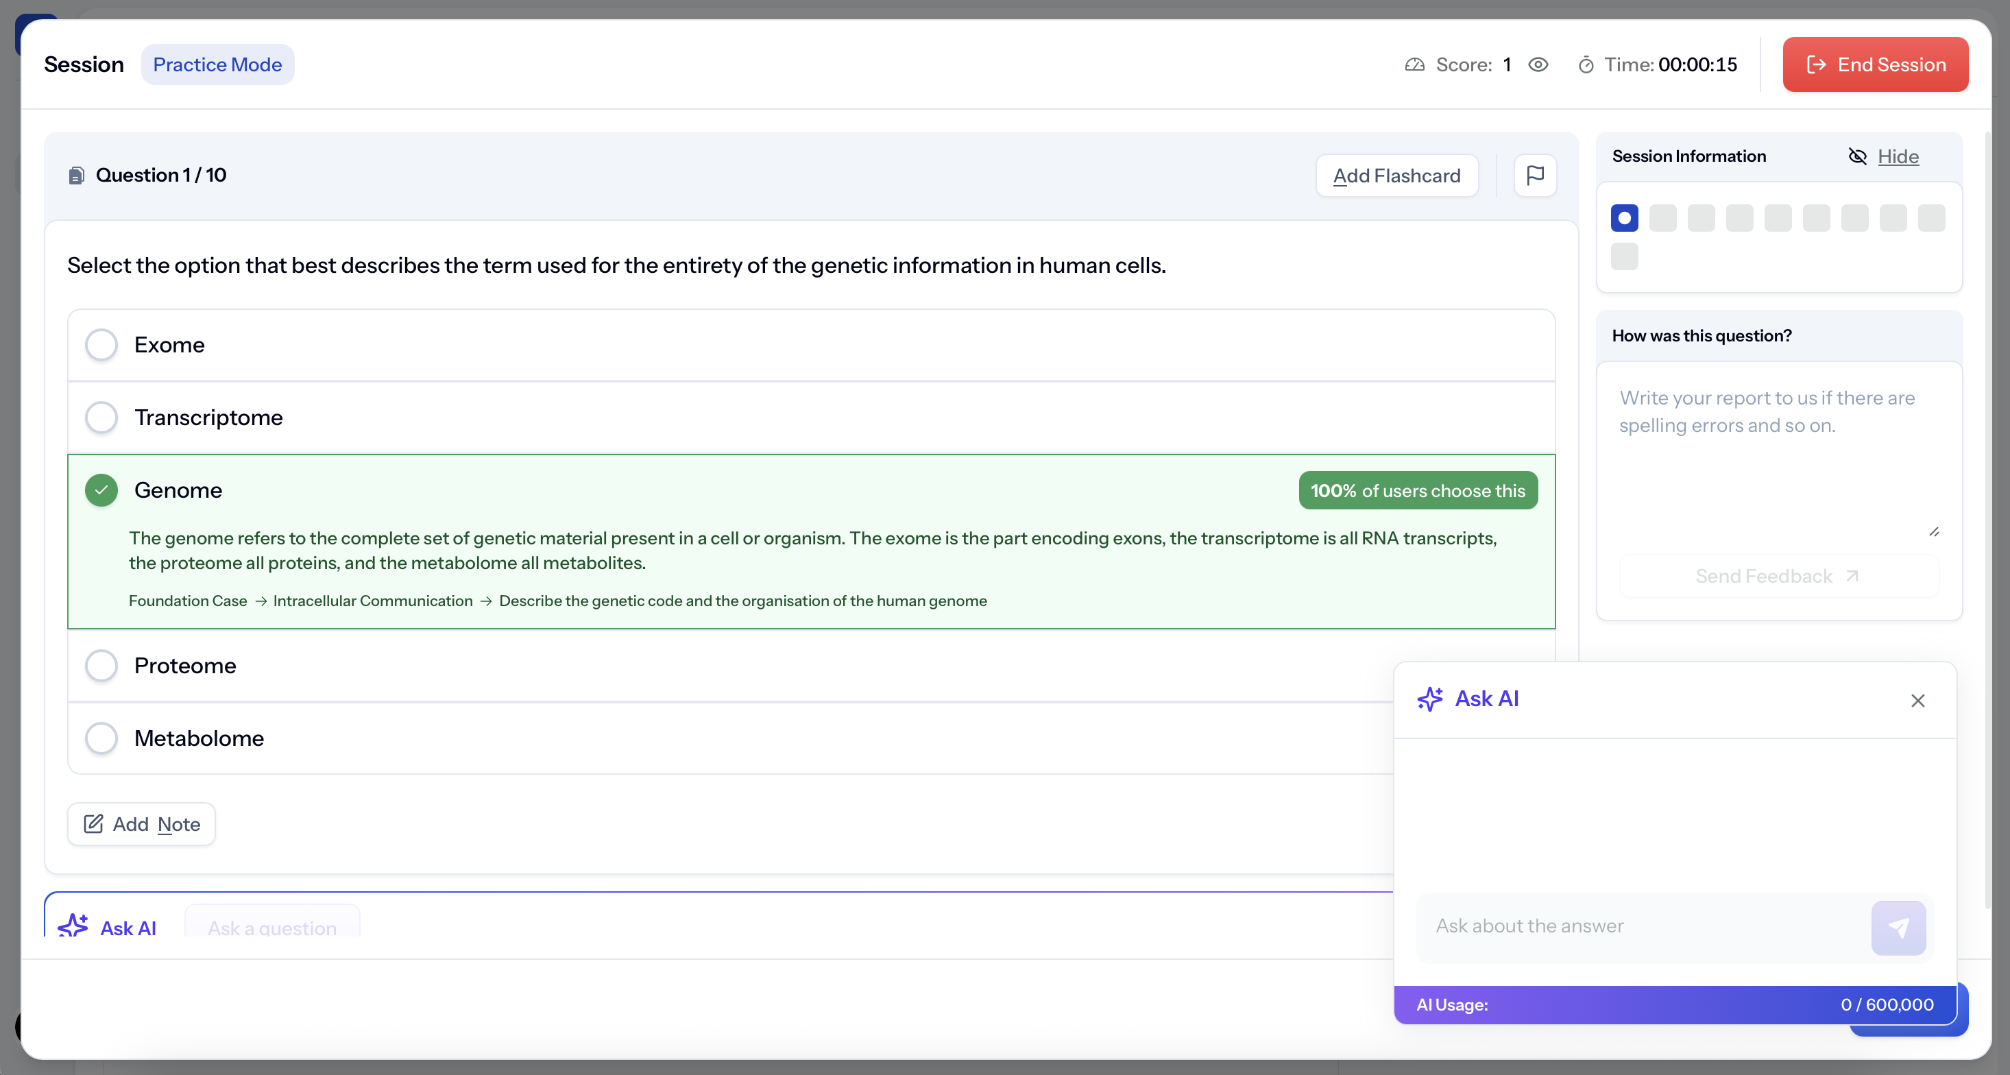This screenshot has height=1075, width=2010.
Task: Open Add Note editor
Action: pyautogui.click(x=141, y=824)
